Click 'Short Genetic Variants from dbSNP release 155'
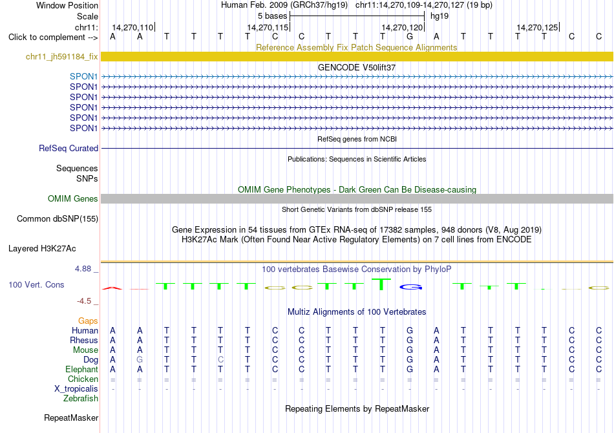This screenshot has width=614, height=433. tap(357, 209)
